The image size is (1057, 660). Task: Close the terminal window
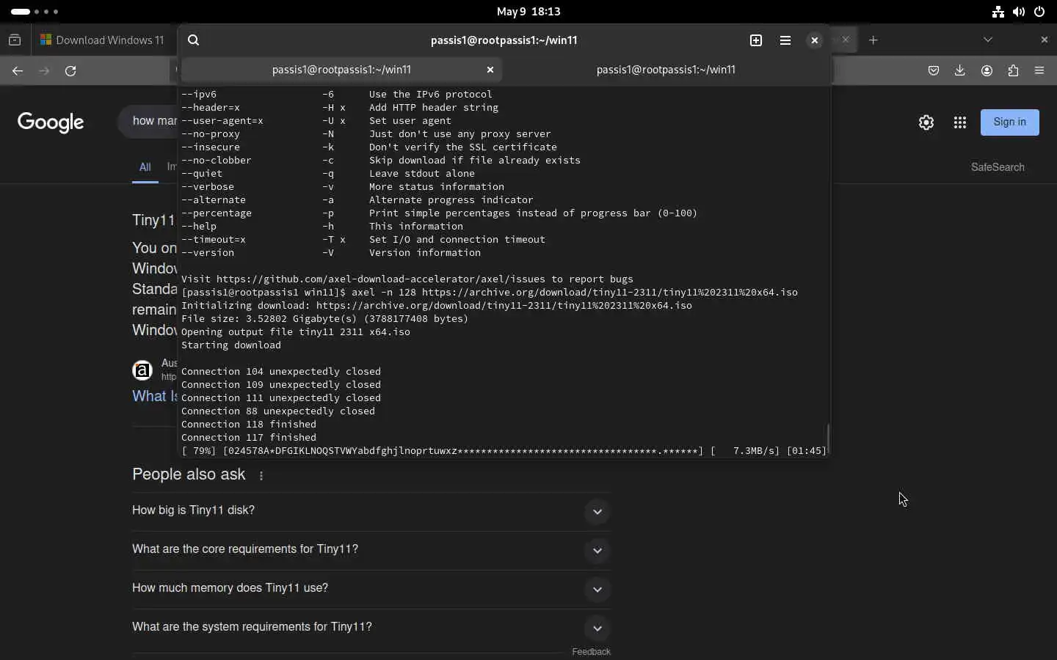[815, 40]
